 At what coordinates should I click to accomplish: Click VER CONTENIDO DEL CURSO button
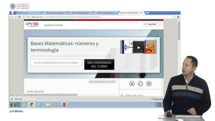pos(99,64)
